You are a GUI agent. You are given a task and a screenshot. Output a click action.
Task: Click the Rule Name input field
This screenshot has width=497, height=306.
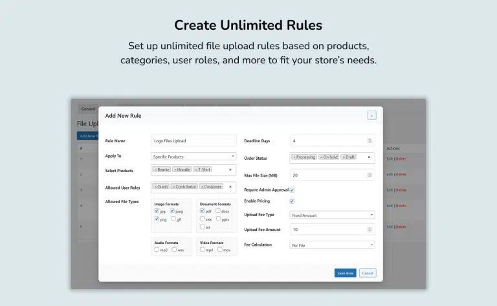coord(193,140)
